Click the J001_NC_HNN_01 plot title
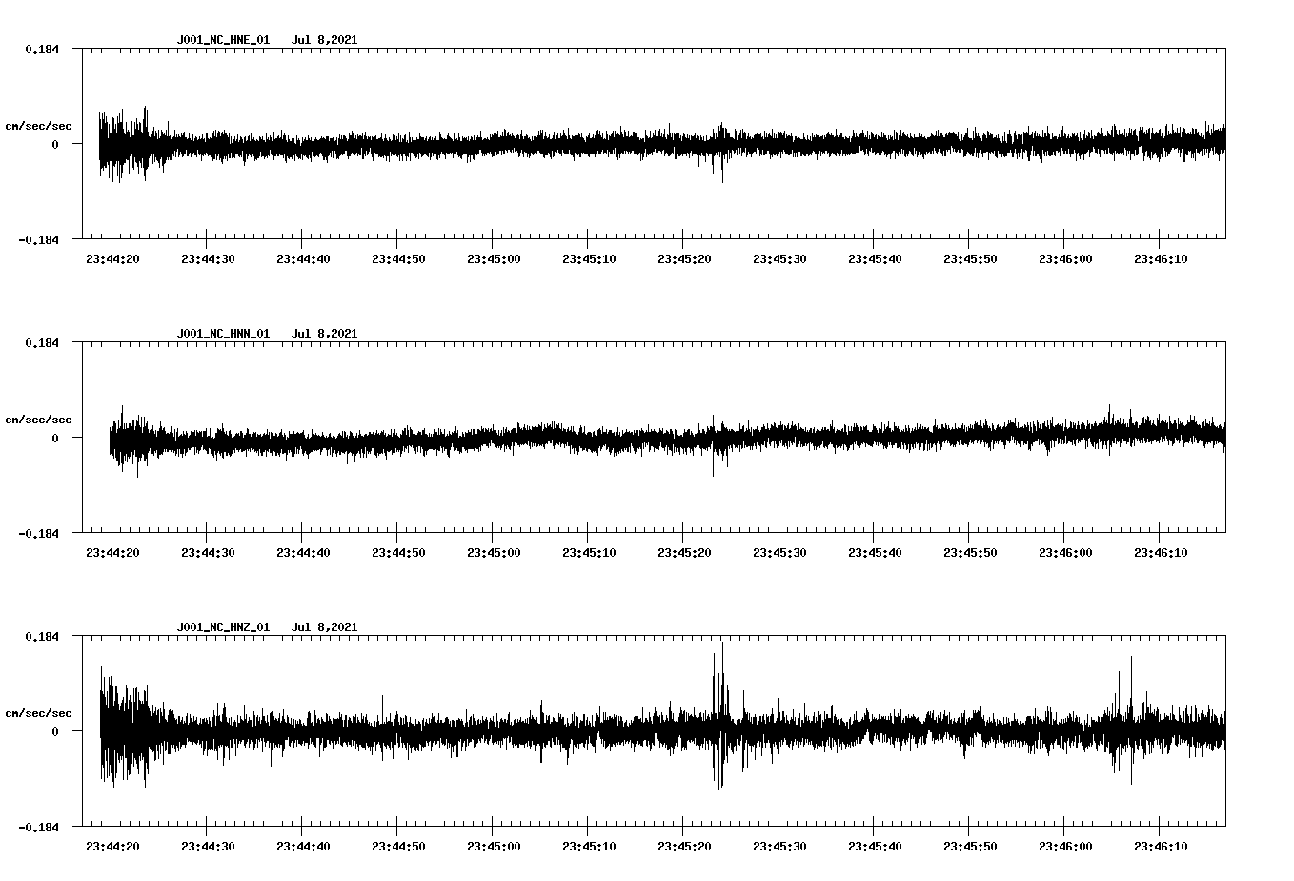The height and width of the screenshot is (881, 1294). pos(223,334)
